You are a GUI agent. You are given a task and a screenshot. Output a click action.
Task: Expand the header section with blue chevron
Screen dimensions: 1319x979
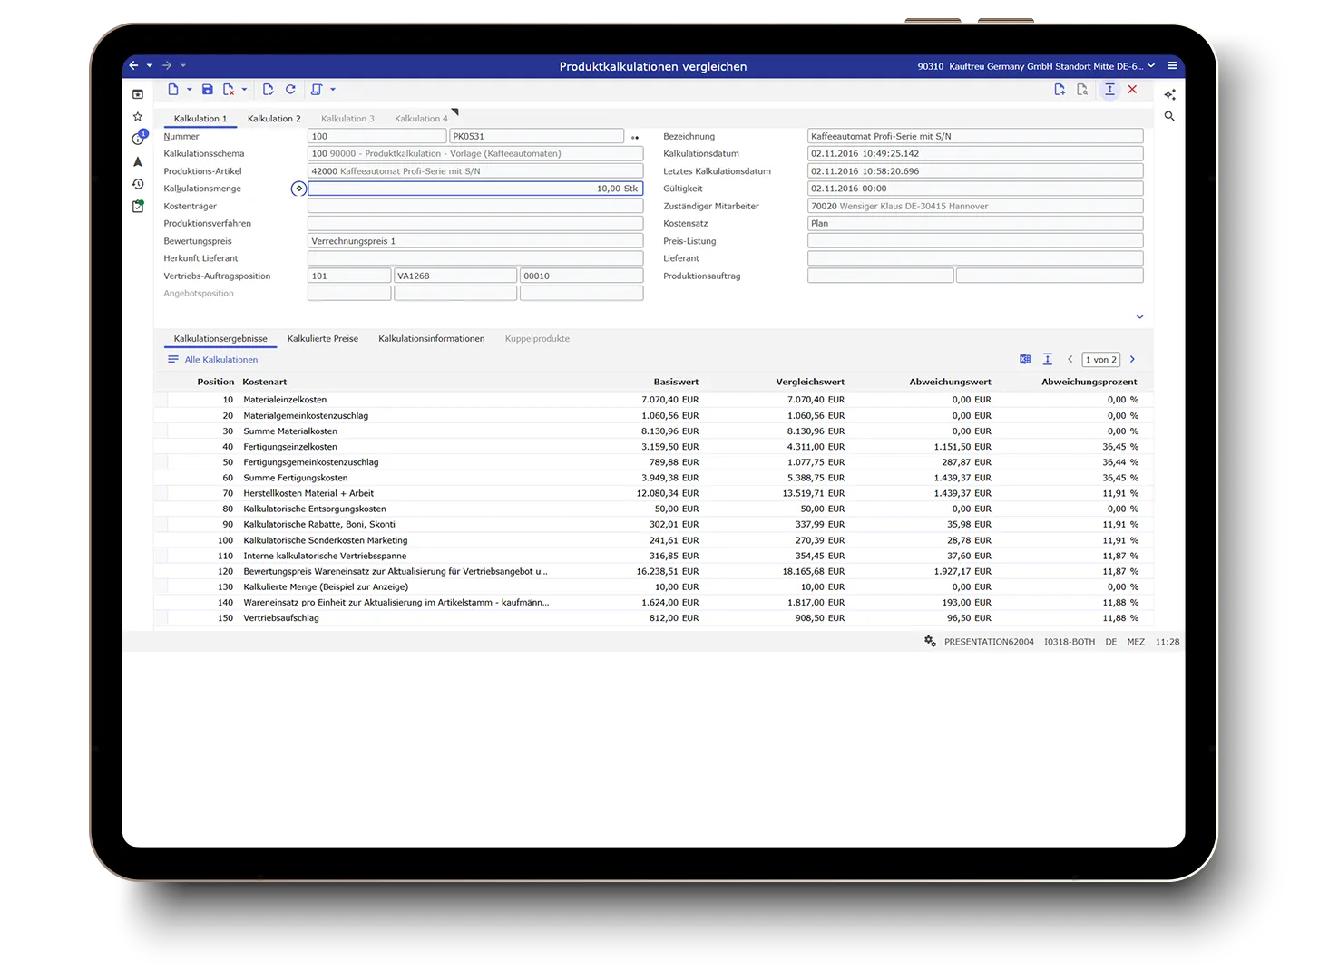pos(1139,317)
